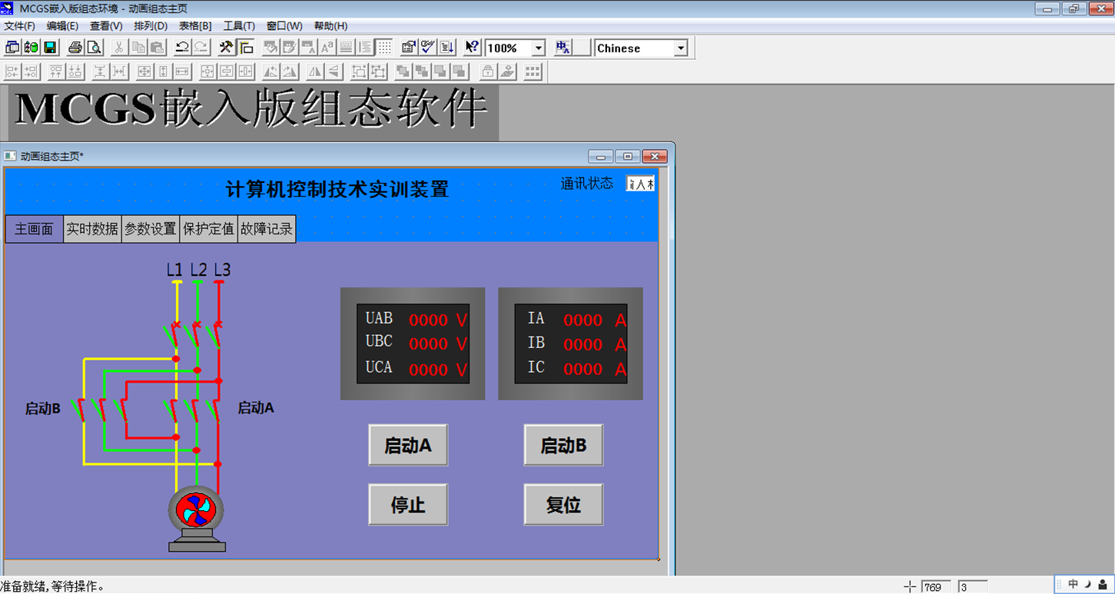Open the font settings Aa icon
This screenshot has width=1115, height=594.
point(327,48)
